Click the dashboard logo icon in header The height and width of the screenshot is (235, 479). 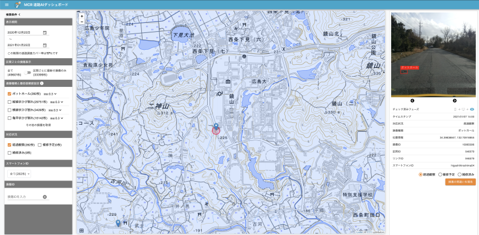[x=18, y=5]
